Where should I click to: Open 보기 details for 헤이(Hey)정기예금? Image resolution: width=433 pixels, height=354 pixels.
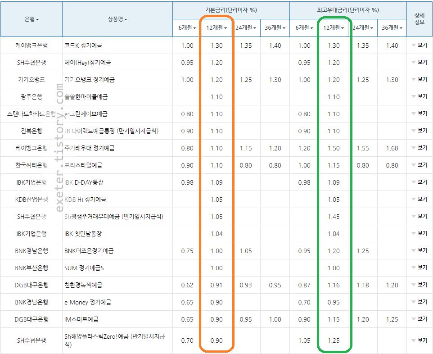pos(419,62)
